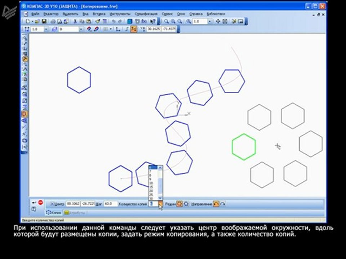
Task: Click the Open file folder icon
Action: tap(37, 21)
